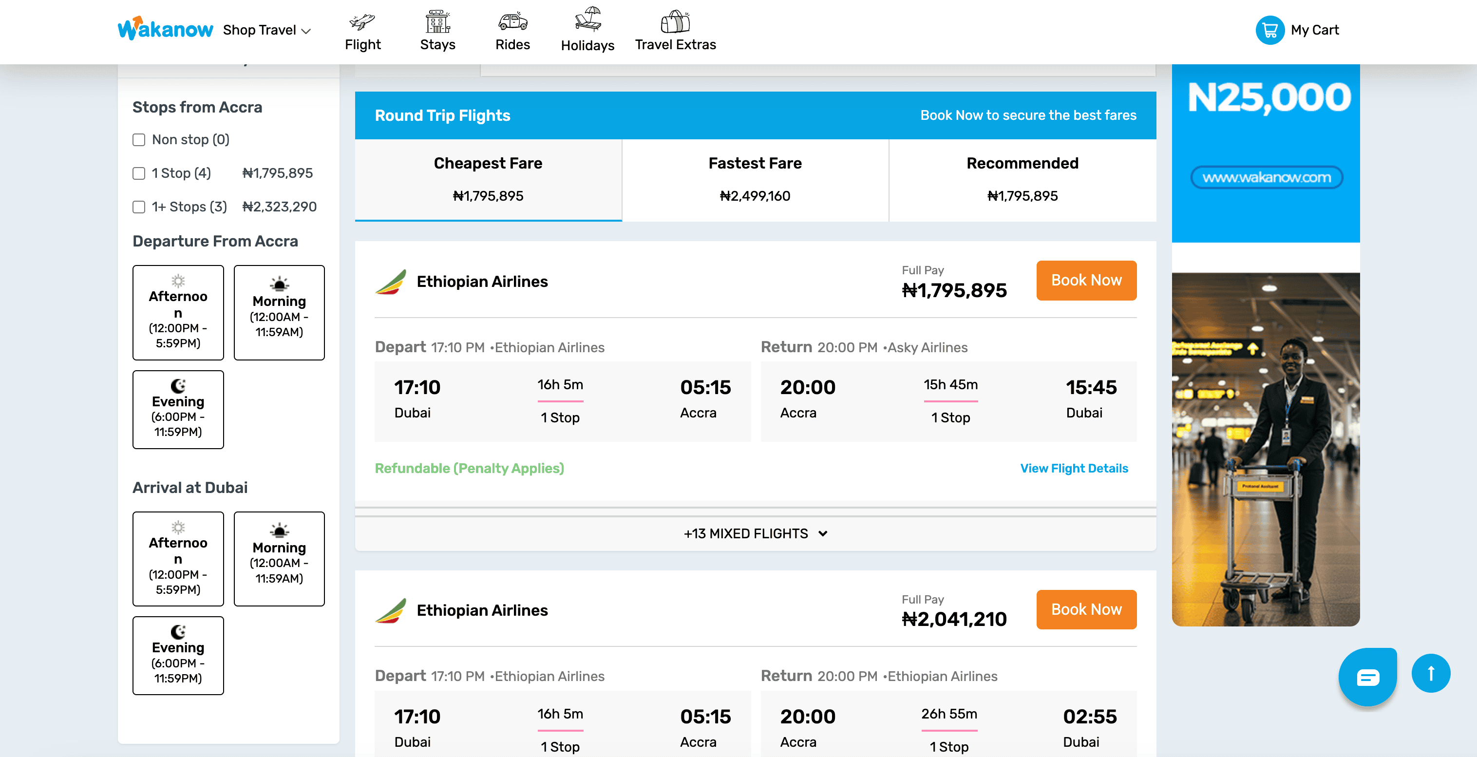
Task: Switch to the Fastest Fare tab
Action: point(755,179)
